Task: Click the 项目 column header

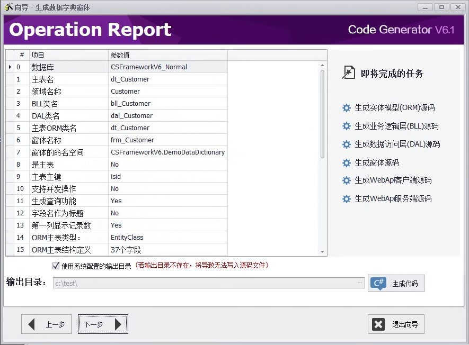Action: pos(68,55)
